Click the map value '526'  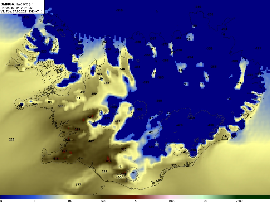point(68,140)
